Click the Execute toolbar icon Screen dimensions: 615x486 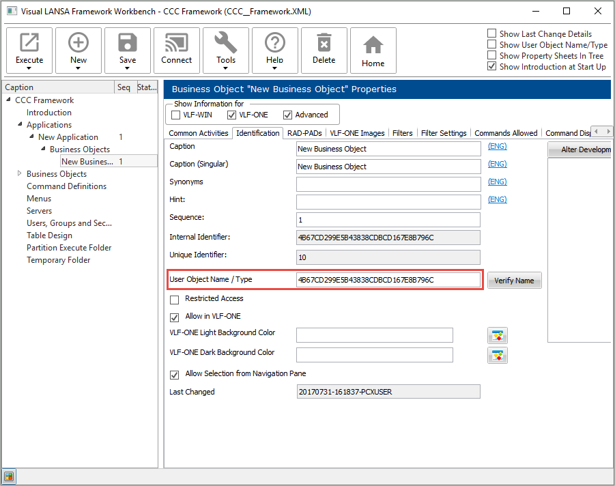point(29,44)
